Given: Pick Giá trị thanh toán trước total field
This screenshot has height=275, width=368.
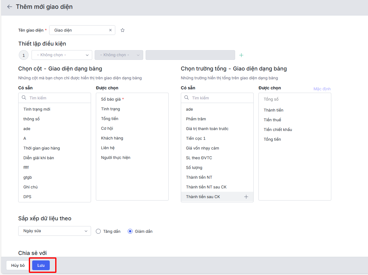Looking at the screenshot, I should pos(207,129).
